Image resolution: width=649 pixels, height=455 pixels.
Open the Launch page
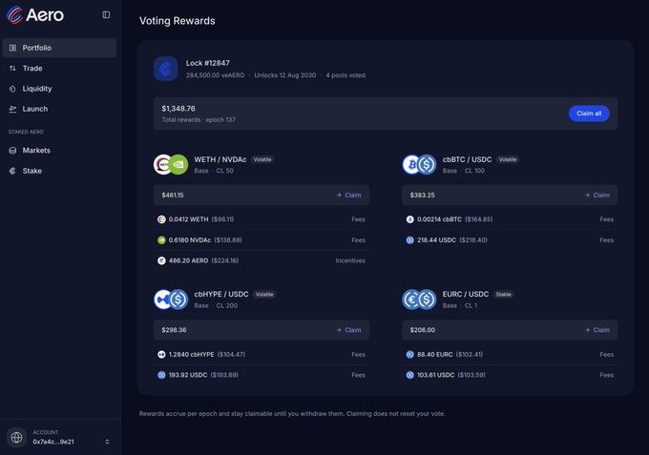point(59,109)
